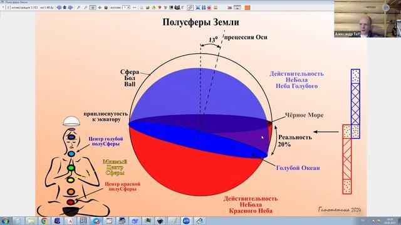401x225 pixels.
Task: Toggle the boxed link/pen tool icon
Action: [x=190, y=7]
